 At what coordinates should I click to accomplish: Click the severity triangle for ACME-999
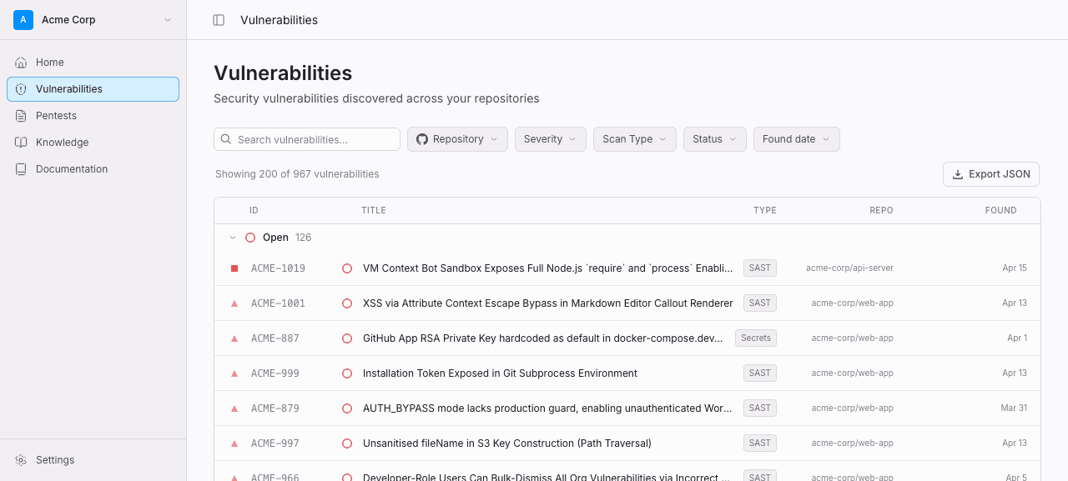(234, 373)
